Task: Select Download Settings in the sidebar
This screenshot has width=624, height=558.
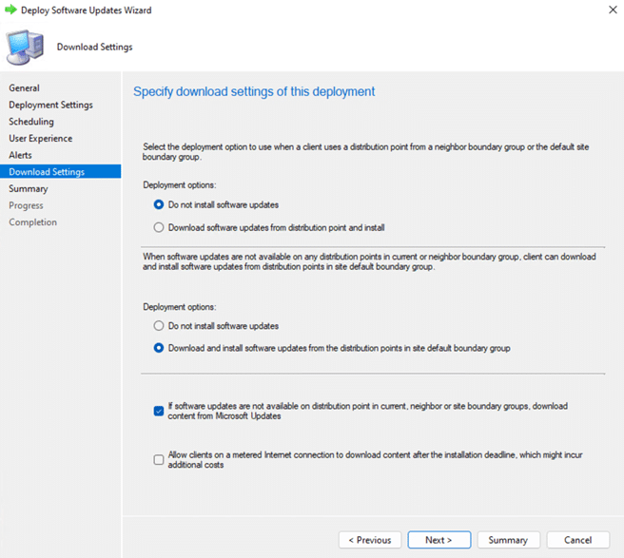Action: tap(47, 172)
